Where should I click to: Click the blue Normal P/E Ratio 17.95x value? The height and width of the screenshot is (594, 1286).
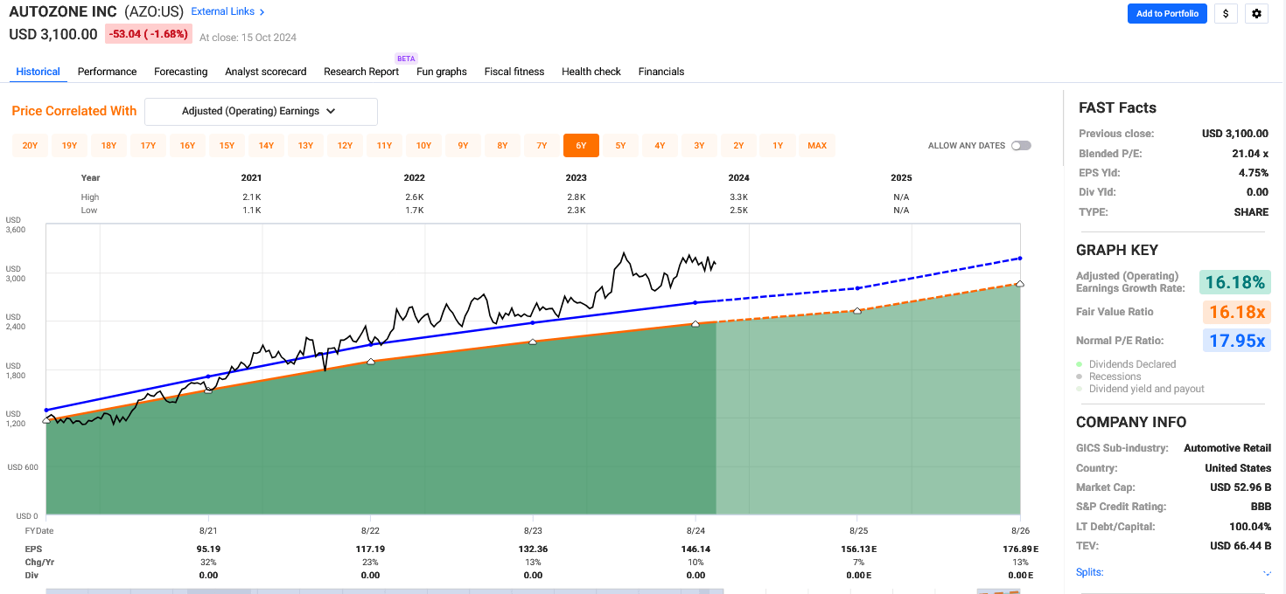tap(1237, 341)
